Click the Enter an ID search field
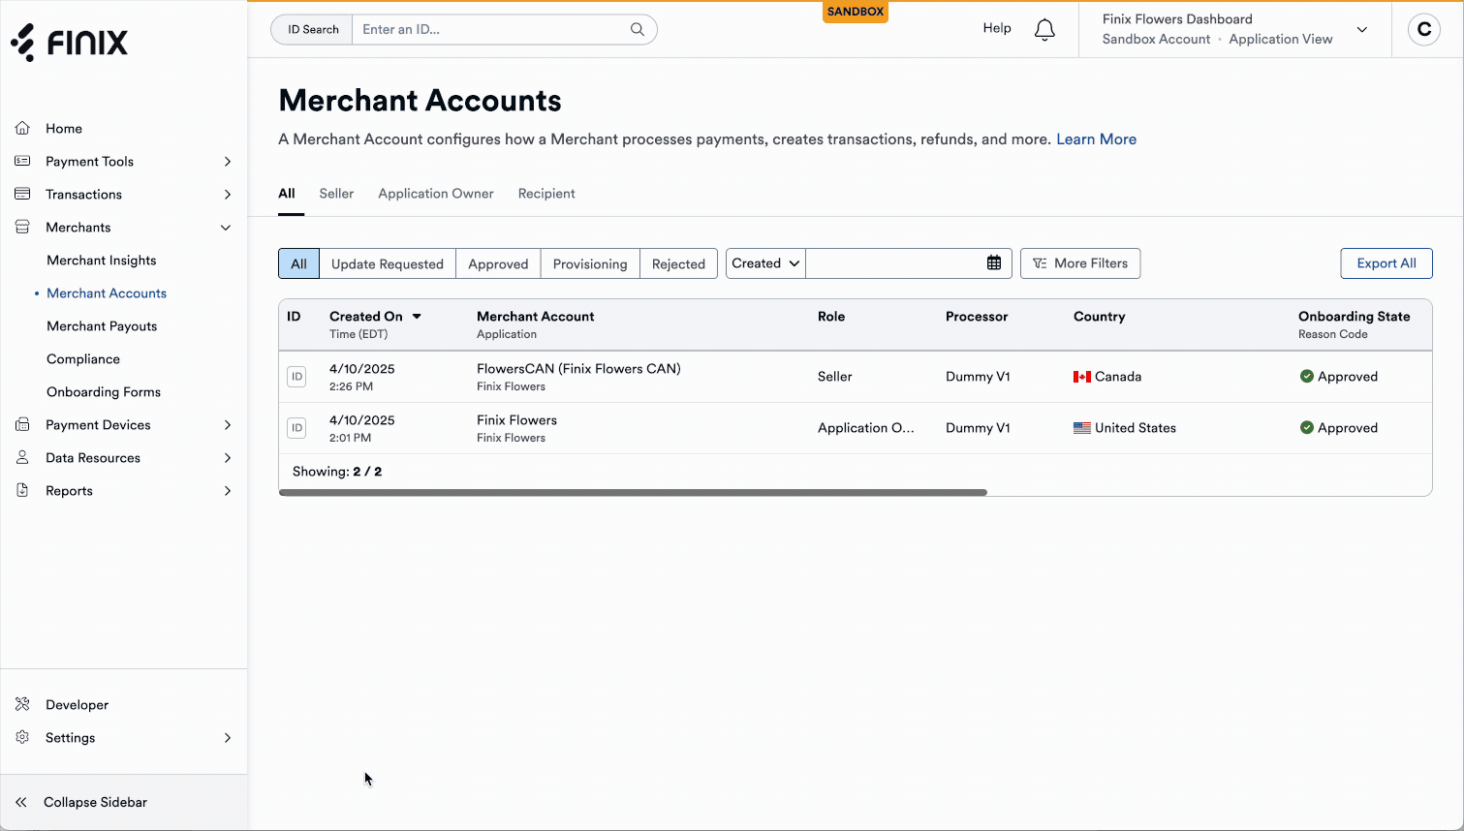 [x=490, y=29]
